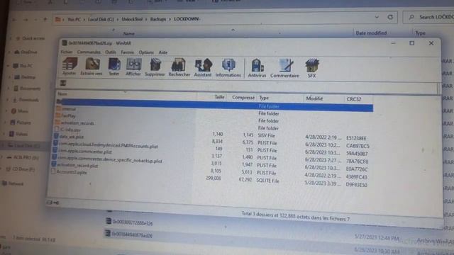
Task: Click the Antivirus scan icon
Action: 257,68
